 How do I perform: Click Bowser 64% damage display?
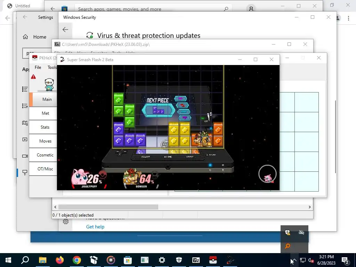tap(141, 178)
